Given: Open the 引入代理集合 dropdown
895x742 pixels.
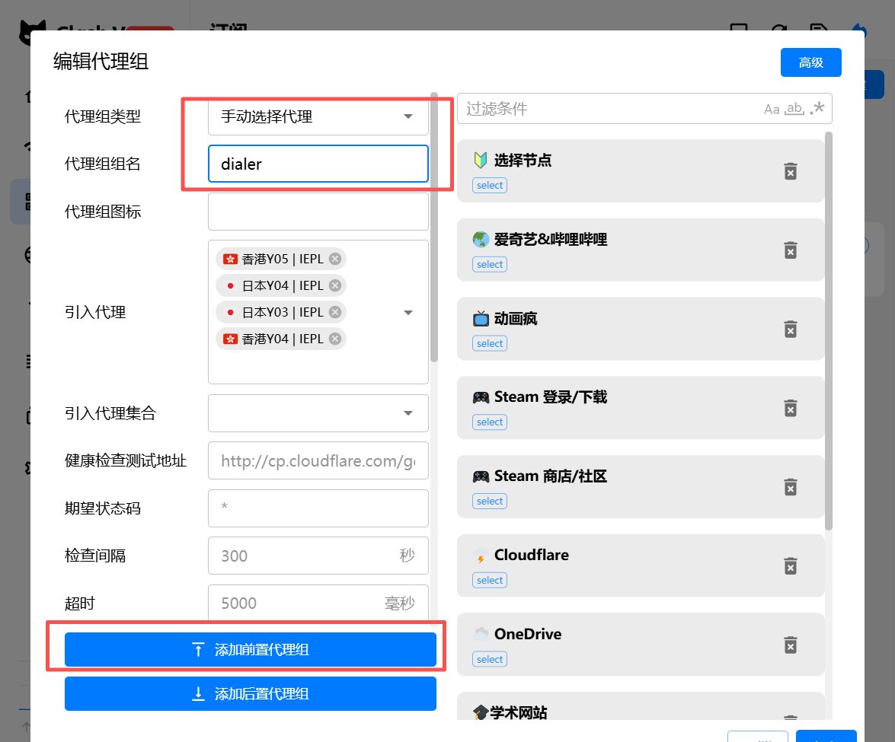Looking at the screenshot, I should click(x=318, y=413).
